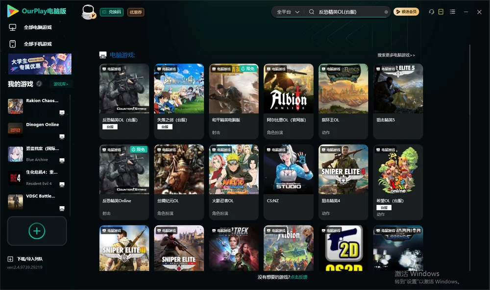
Task: Select Rakion Chaos in my games
Action: click(37, 106)
